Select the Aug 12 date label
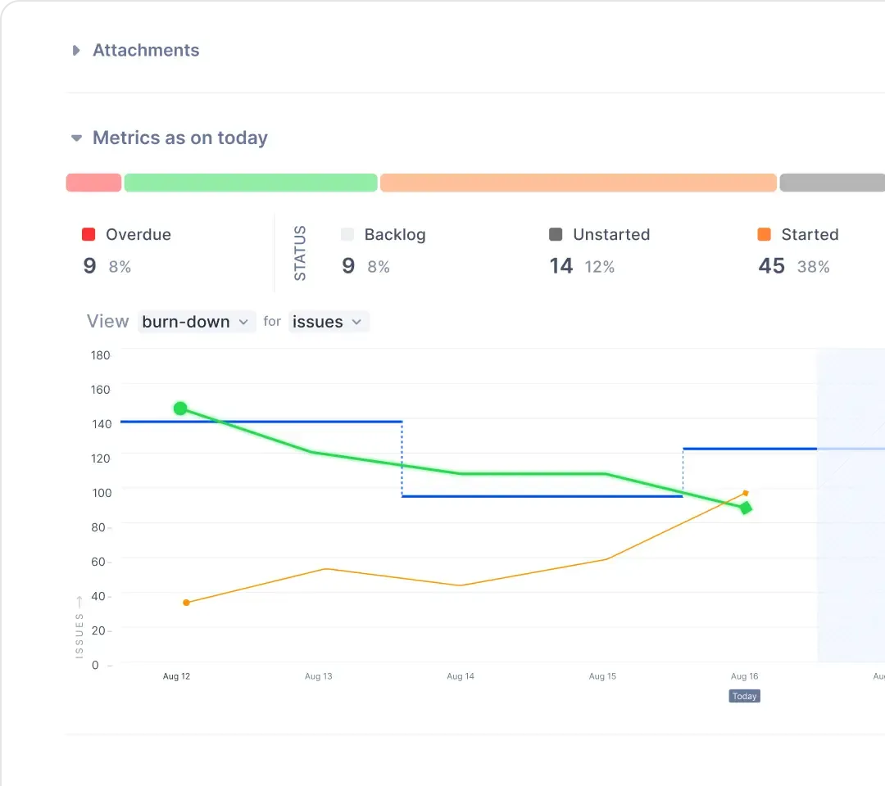Image resolution: width=885 pixels, height=786 pixels. 176,676
